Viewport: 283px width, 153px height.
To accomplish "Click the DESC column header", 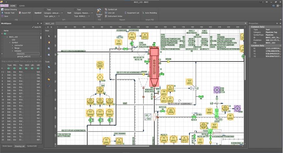I will tap(27, 65).
